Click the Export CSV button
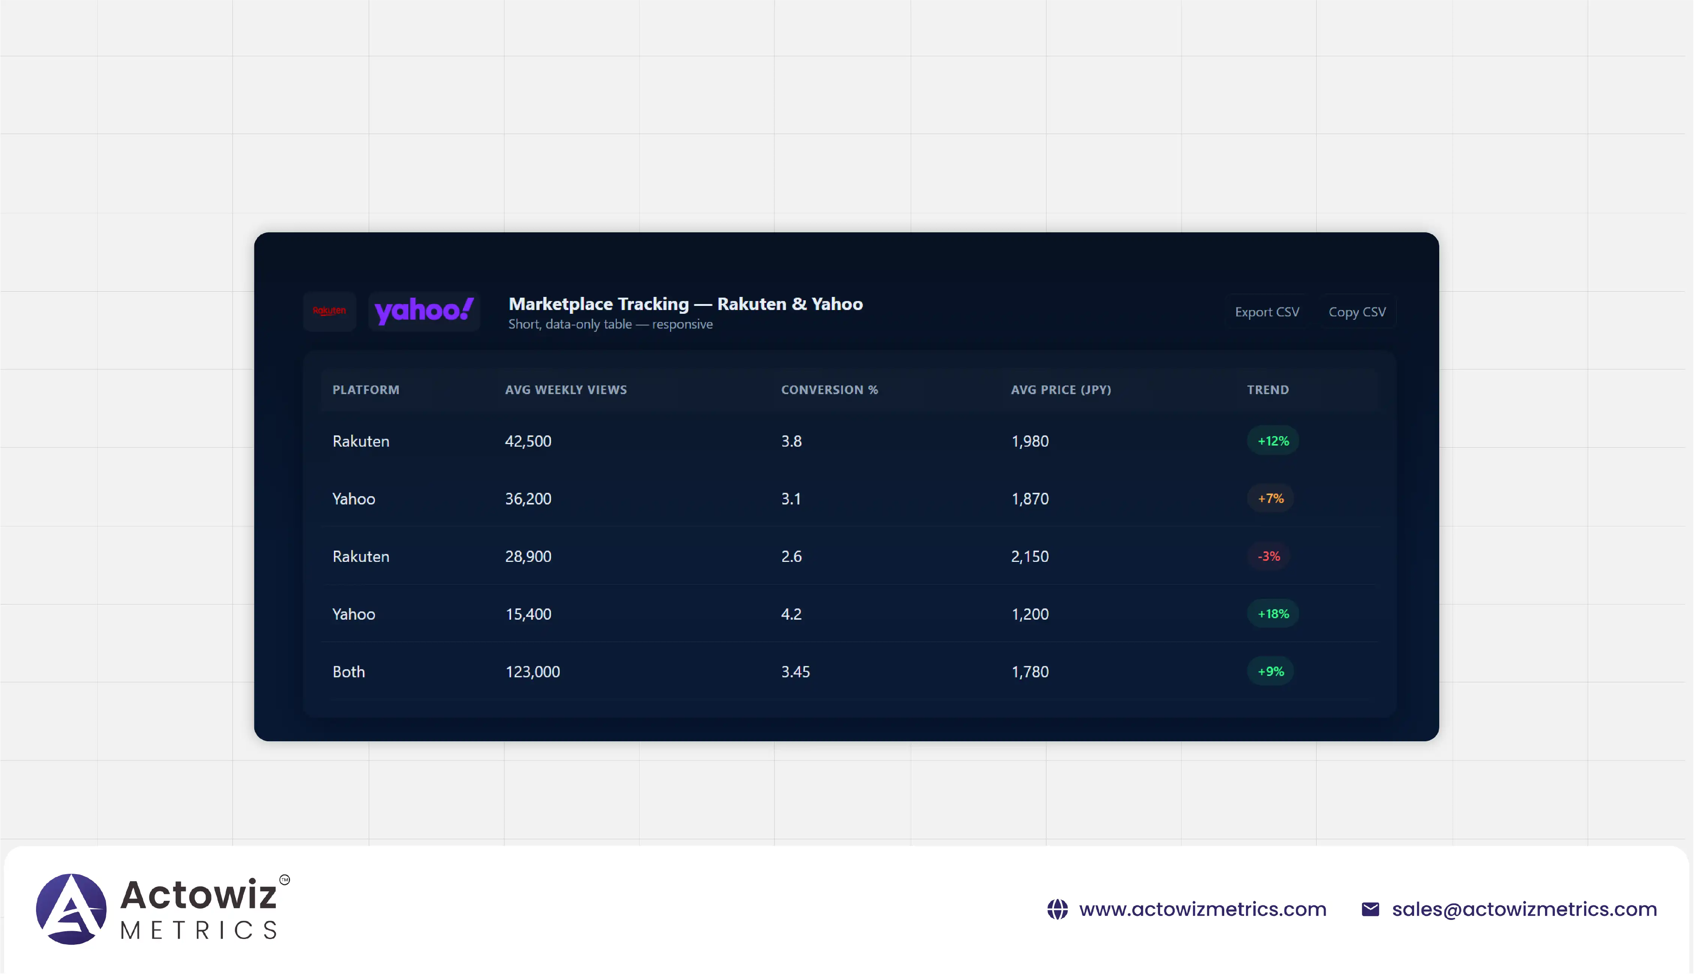1694x974 pixels. pyautogui.click(x=1266, y=312)
